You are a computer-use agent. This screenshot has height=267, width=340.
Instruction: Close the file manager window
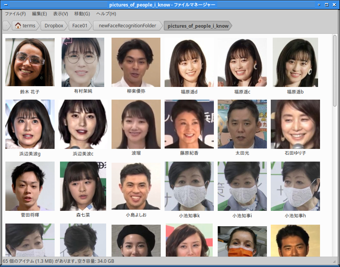click(x=334, y=5)
